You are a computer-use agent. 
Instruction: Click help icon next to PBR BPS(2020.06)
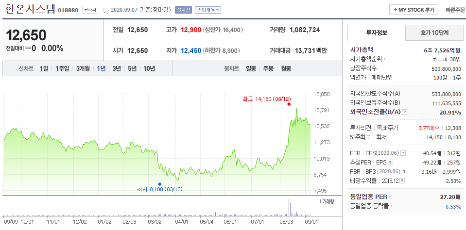pyautogui.click(x=405, y=172)
